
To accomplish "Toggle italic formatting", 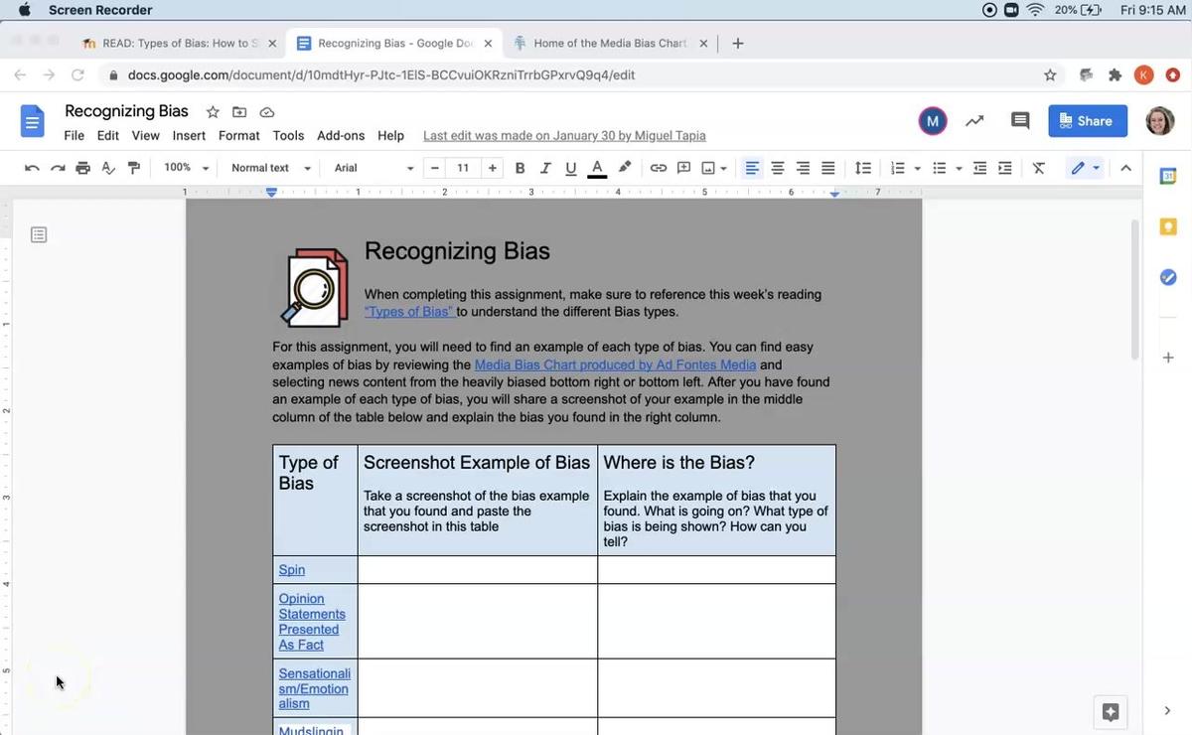I will 545,168.
